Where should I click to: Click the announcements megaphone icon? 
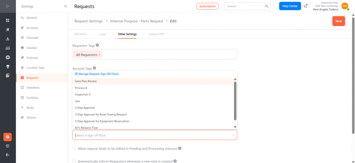[x=305, y=6]
